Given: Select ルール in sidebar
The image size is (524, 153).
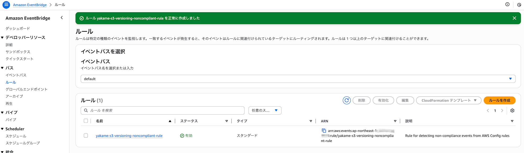Looking at the screenshot, I should [11, 82].
